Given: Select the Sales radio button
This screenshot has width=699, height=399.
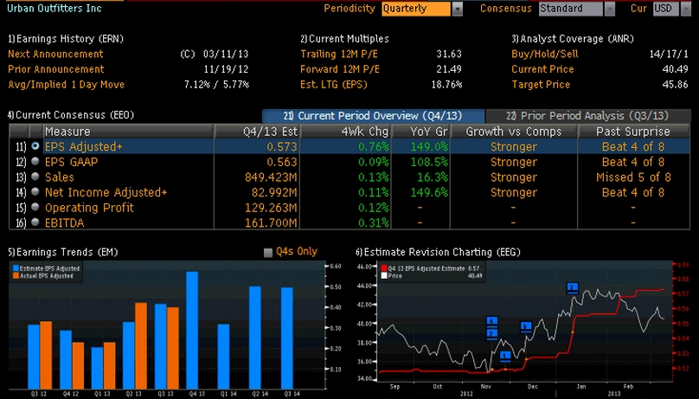Looking at the screenshot, I should (x=35, y=177).
